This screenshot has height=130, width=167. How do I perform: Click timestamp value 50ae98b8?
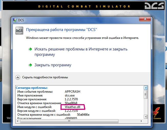tap(71, 103)
